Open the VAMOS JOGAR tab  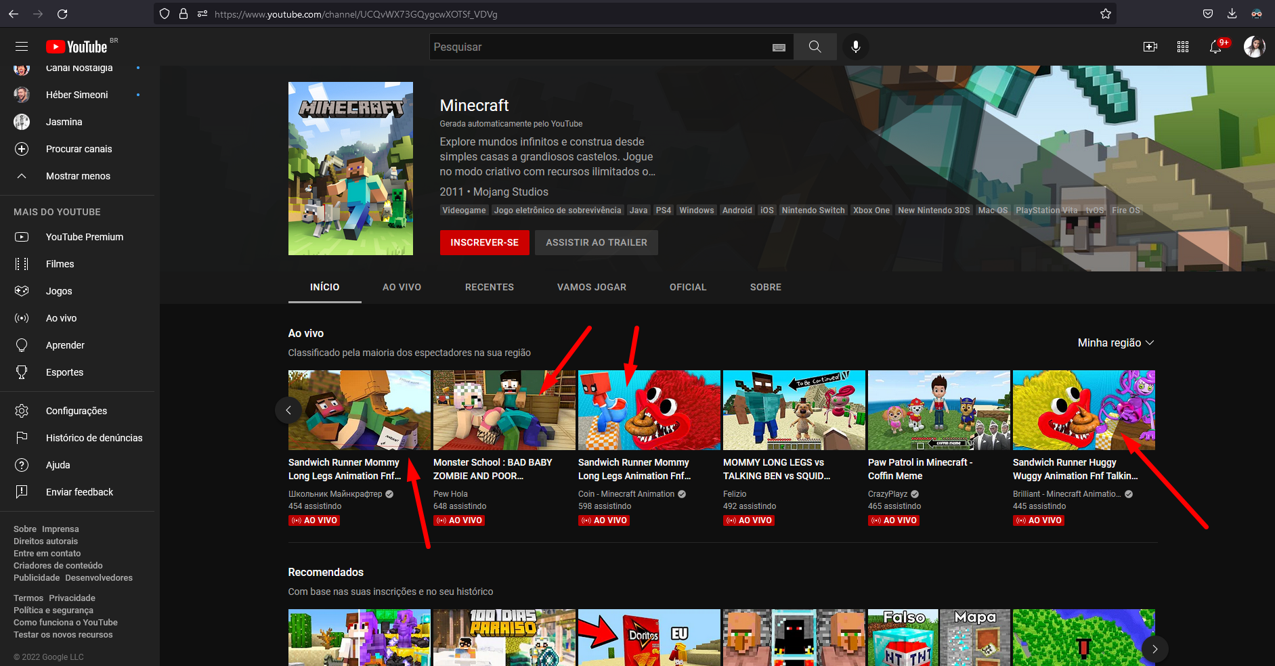(x=592, y=287)
